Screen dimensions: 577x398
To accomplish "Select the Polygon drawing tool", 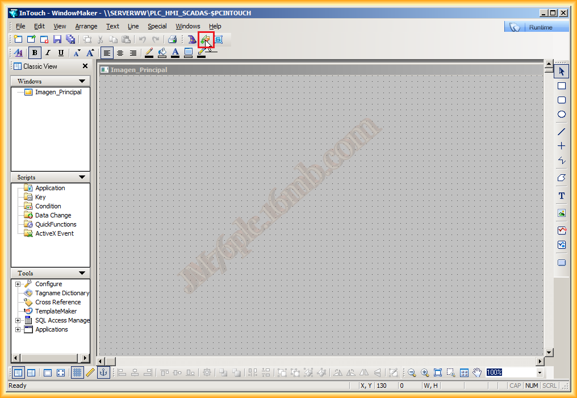I will [561, 178].
